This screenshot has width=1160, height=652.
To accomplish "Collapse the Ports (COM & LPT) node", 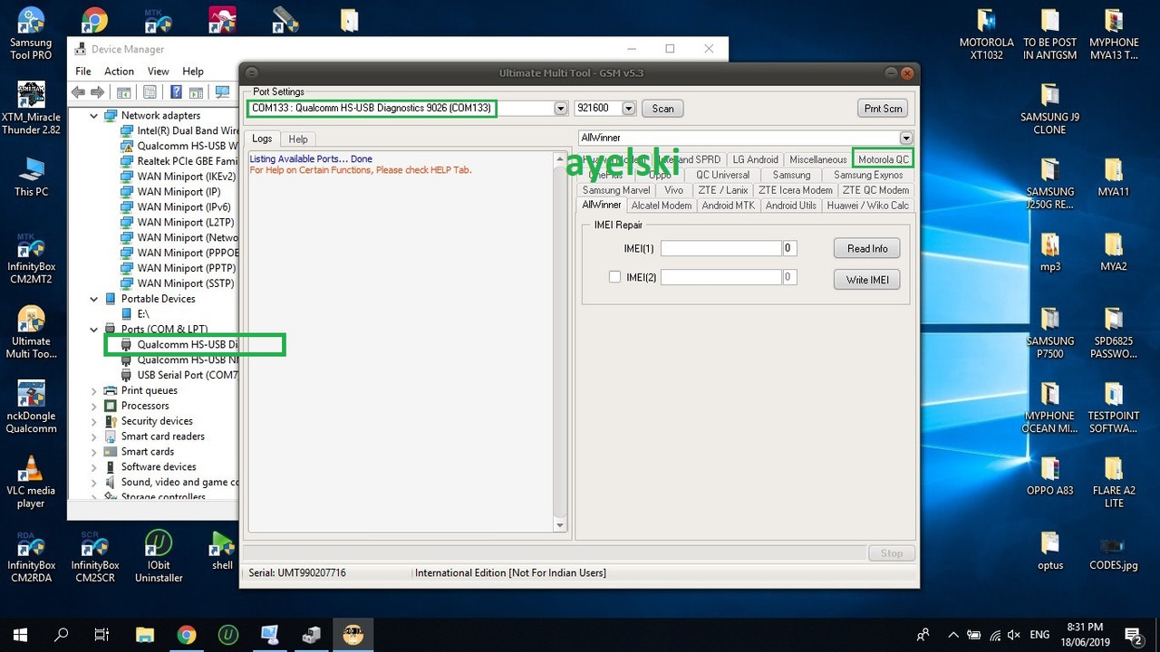I will coord(94,330).
